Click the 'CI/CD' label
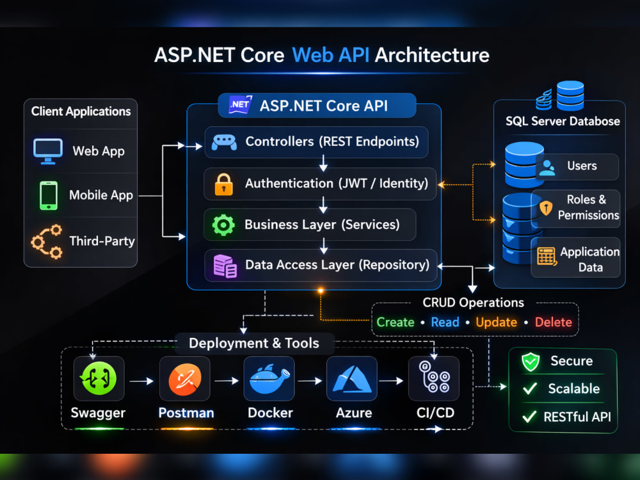Image resolution: width=640 pixels, height=480 pixels. click(x=435, y=413)
